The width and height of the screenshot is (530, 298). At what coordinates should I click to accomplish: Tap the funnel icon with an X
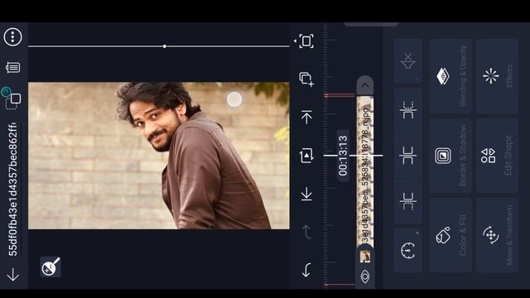tap(408, 61)
